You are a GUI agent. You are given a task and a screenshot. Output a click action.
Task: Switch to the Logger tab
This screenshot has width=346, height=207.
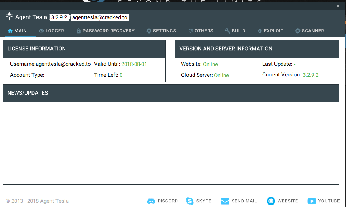pyautogui.click(x=51, y=31)
